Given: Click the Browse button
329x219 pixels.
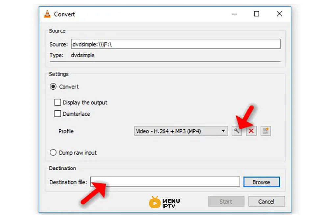Looking at the screenshot, I should point(262,182).
